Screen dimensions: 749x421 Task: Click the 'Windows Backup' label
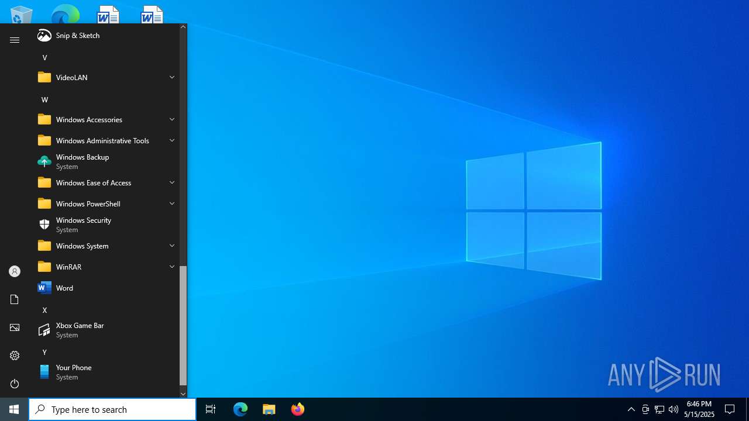pos(83,157)
